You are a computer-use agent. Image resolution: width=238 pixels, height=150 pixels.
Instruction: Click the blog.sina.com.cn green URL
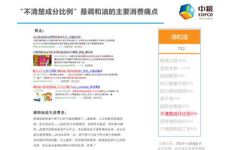pos(66,98)
